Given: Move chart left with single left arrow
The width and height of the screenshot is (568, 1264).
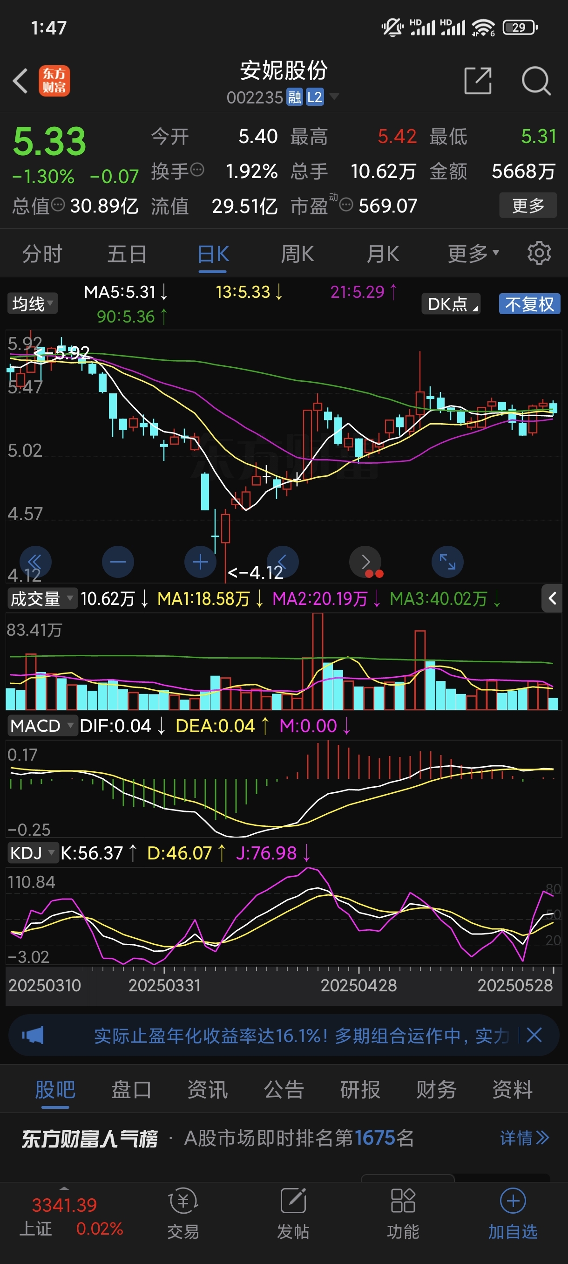Looking at the screenshot, I should pos(283,561).
